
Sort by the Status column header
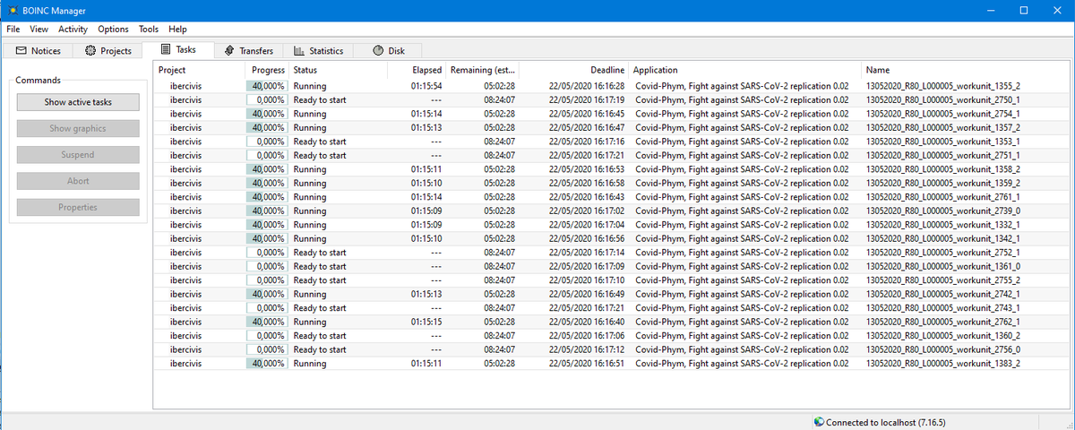click(x=338, y=70)
